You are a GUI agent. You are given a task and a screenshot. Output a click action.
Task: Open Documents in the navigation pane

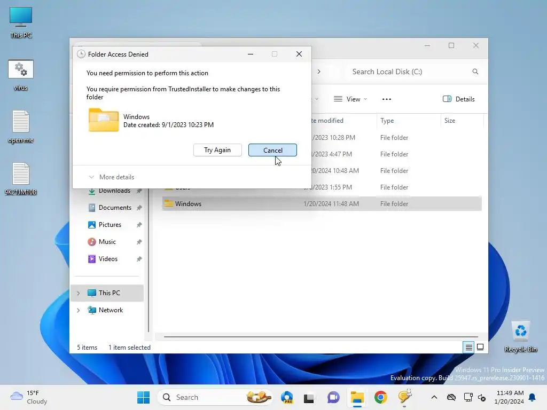[x=115, y=208]
